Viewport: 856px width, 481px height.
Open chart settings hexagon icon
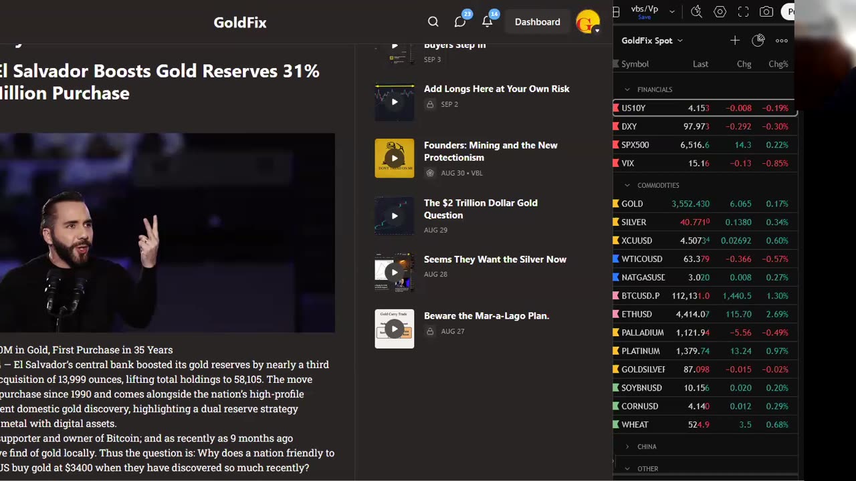point(720,11)
